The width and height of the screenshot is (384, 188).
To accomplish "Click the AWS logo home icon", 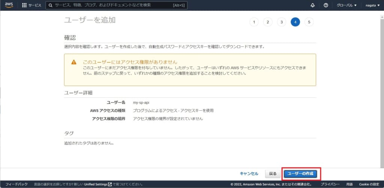I will [9, 5].
